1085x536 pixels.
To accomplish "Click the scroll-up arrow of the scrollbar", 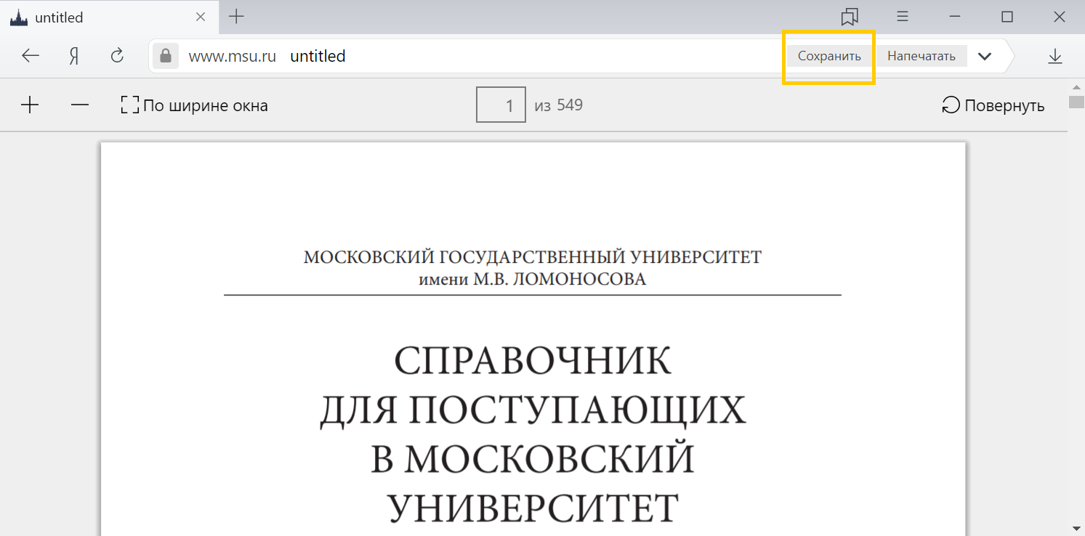I will (1076, 86).
